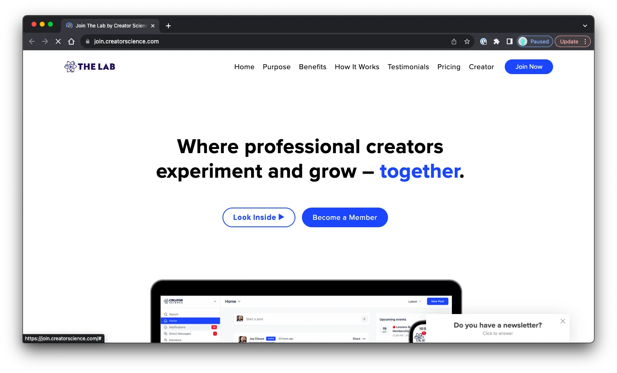Screen dimensions: 617x373
Task: Open the Creator nav link
Action: (x=481, y=67)
